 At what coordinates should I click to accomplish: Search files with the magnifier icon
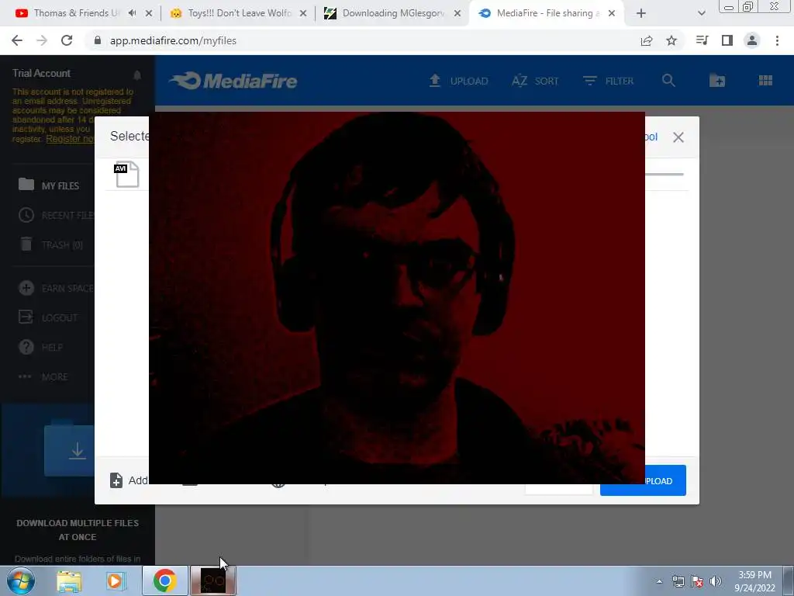668,80
